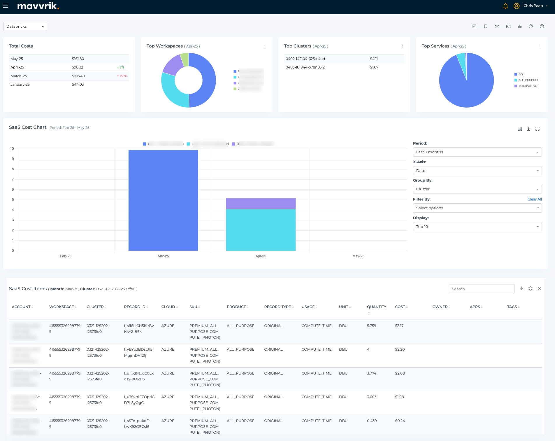Bookmark the current dashboard view
The height and width of the screenshot is (441, 555).
[486, 27]
